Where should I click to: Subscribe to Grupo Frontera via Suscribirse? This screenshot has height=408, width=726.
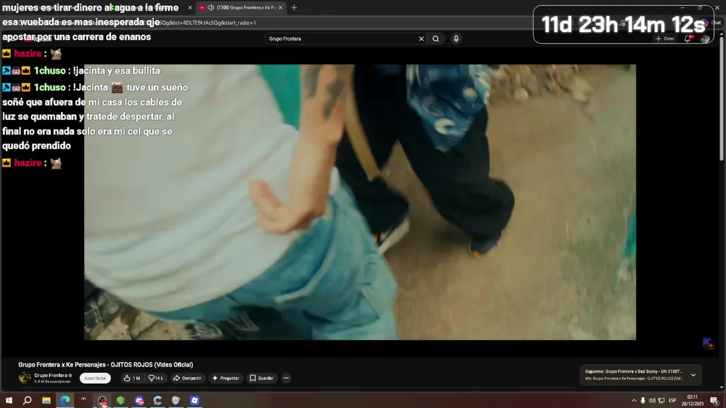(x=95, y=378)
